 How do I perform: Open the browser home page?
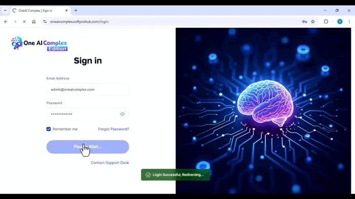(x=34, y=22)
